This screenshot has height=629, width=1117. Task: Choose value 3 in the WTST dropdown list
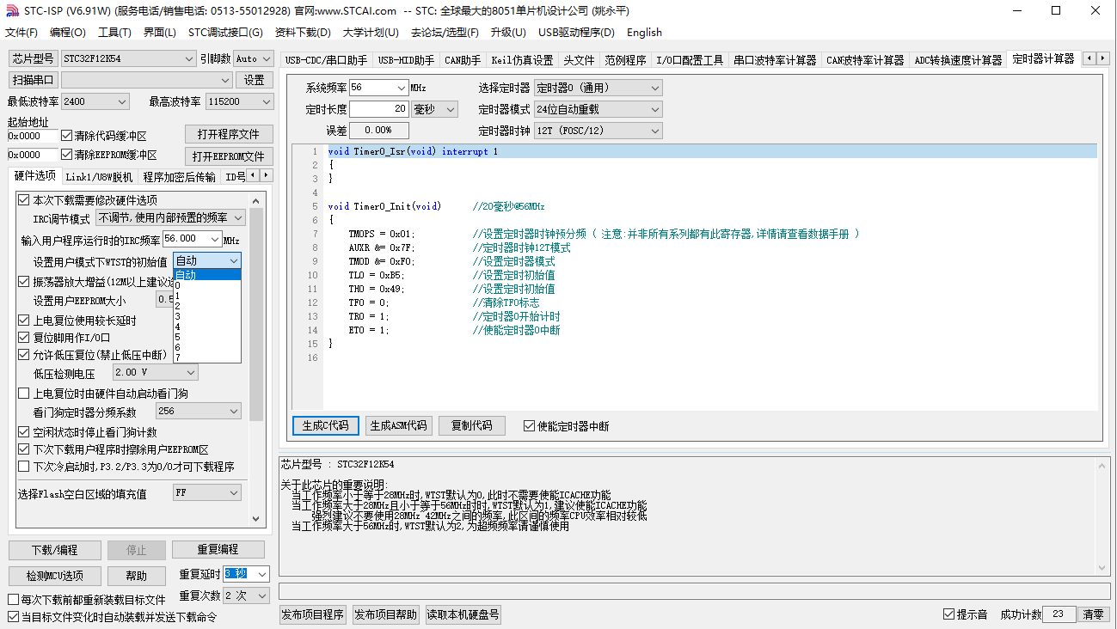(178, 316)
